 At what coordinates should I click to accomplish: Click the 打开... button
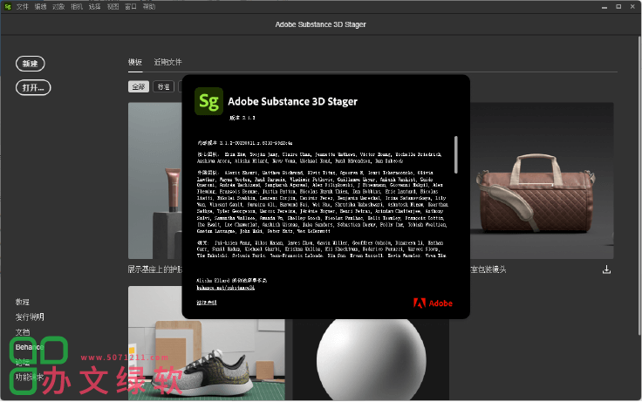tap(33, 87)
